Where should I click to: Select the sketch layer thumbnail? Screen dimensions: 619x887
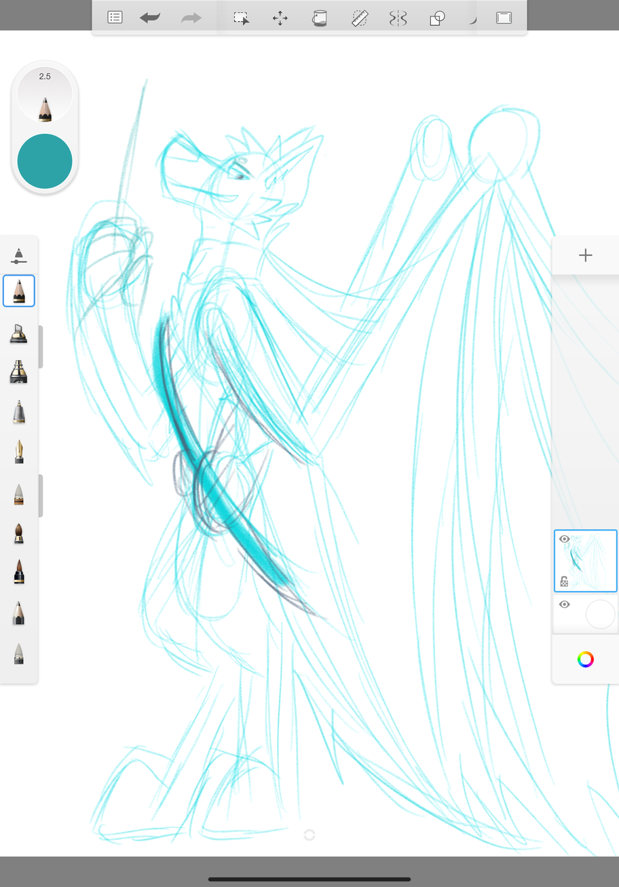click(x=586, y=561)
